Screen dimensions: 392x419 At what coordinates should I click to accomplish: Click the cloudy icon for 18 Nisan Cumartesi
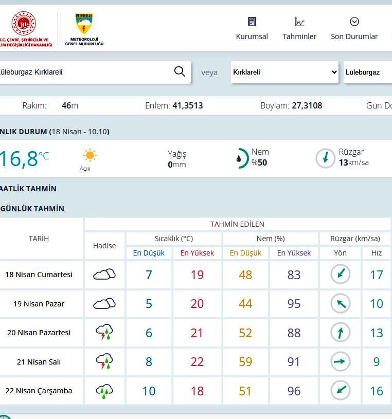click(x=104, y=275)
